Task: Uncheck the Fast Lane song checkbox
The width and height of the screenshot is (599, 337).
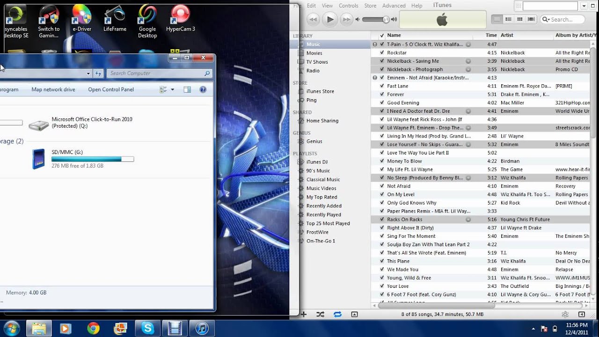Action: pyautogui.click(x=382, y=86)
